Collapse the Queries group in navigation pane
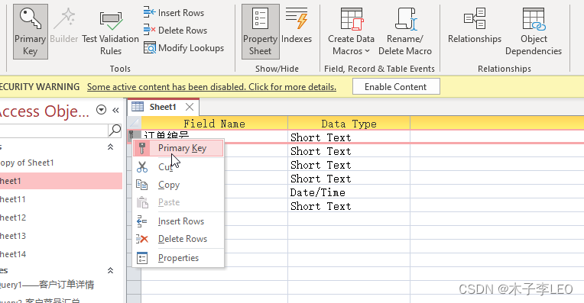Image resolution: width=584 pixels, height=303 pixels. tap(110, 270)
